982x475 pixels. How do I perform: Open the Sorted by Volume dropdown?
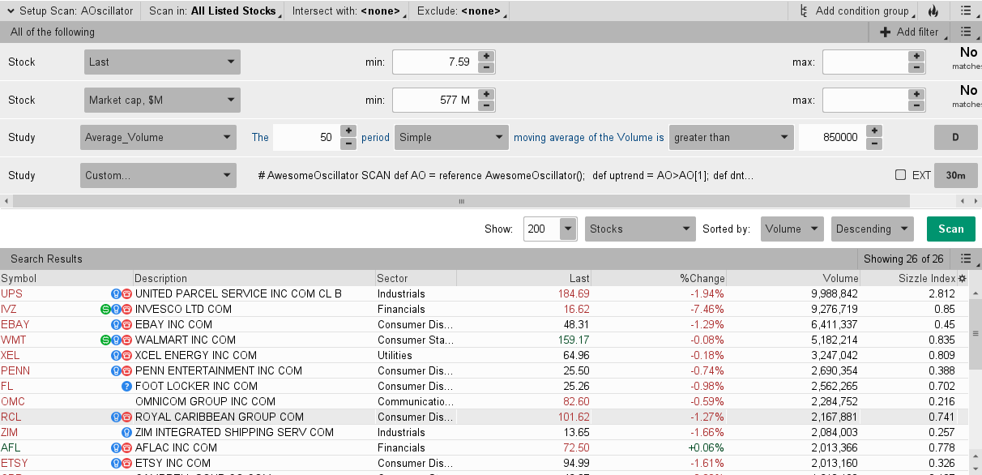[792, 229]
